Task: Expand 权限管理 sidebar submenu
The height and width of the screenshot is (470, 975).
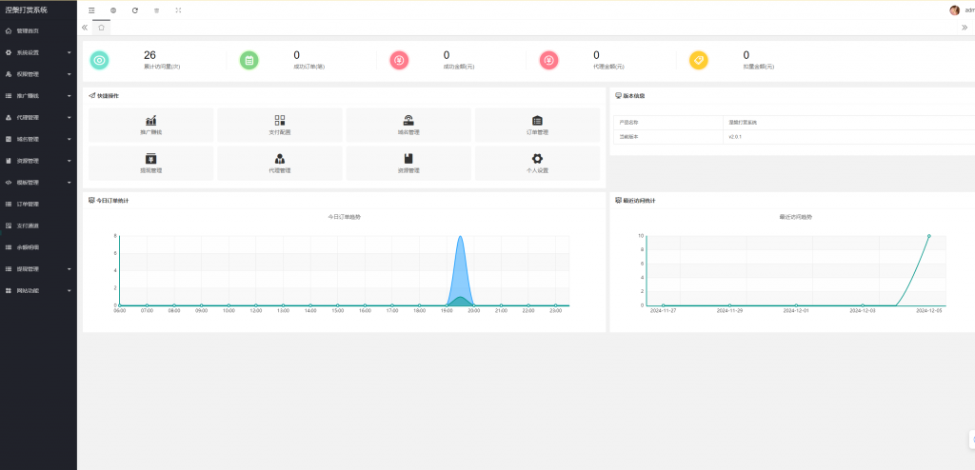Action: point(38,74)
